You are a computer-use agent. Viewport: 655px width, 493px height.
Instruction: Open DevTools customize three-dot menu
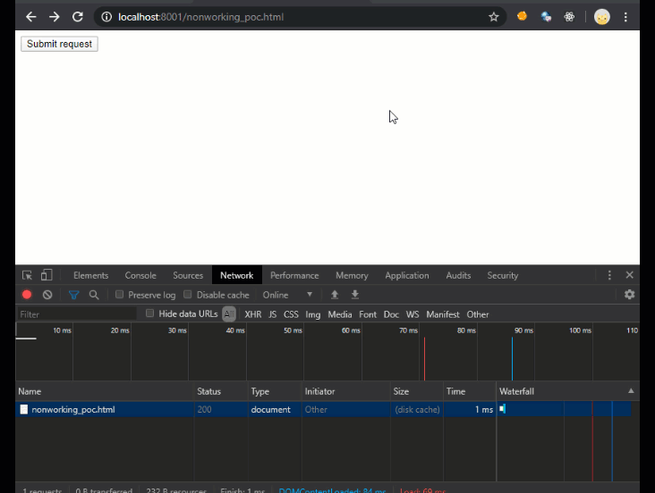pyautogui.click(x=609, y=275)
